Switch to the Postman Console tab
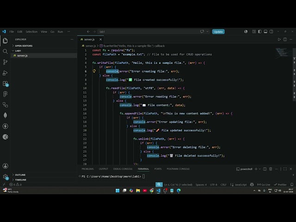The width and height of the screenshot is (296, 222). tap(178, 169)
